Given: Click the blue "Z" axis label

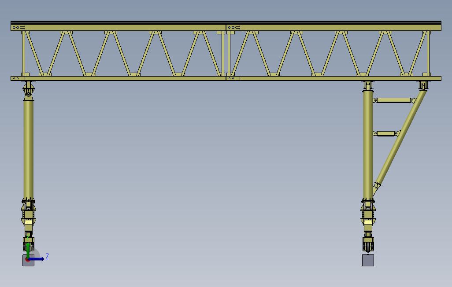Looking at the screenshot, I should pos(47,257).
